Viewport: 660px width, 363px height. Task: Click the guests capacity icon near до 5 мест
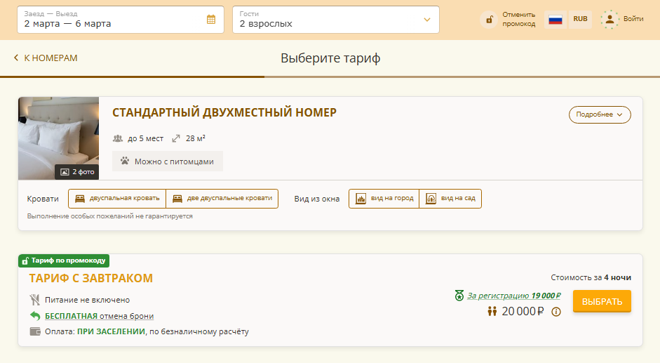point(118,138)
